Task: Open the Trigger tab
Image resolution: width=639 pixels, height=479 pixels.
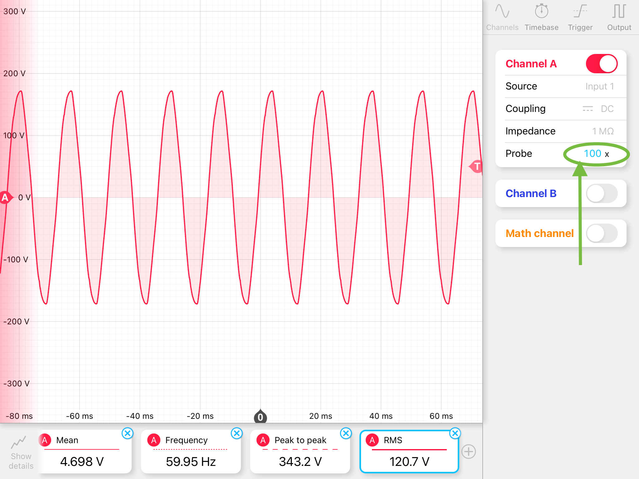Action: (580, 17)
